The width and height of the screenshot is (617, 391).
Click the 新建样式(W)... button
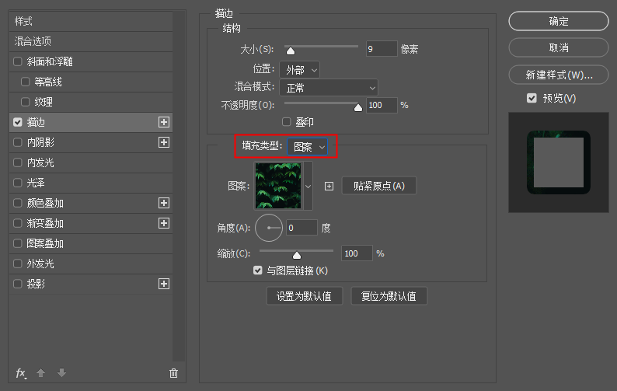point(559,75)
